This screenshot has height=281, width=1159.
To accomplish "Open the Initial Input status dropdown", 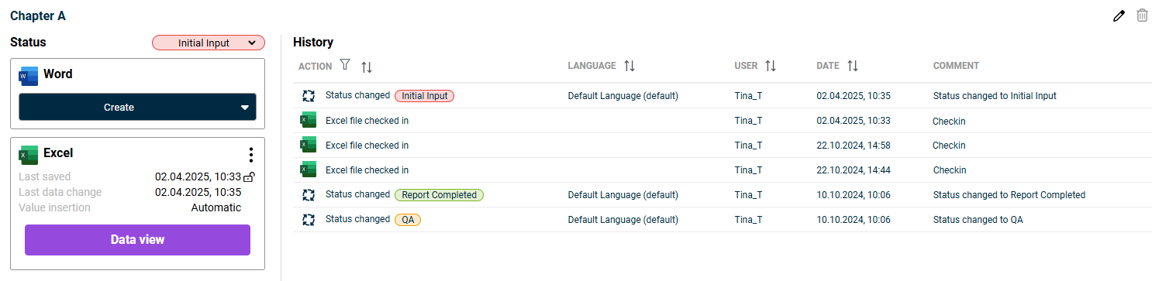I will (209, 43).
